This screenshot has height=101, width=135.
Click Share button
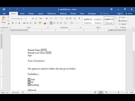[129, 13]
